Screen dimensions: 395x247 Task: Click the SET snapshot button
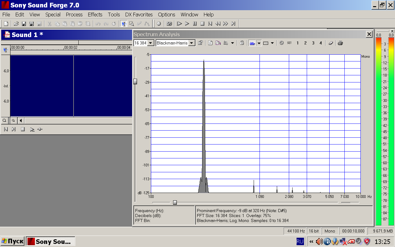[289, 43]
